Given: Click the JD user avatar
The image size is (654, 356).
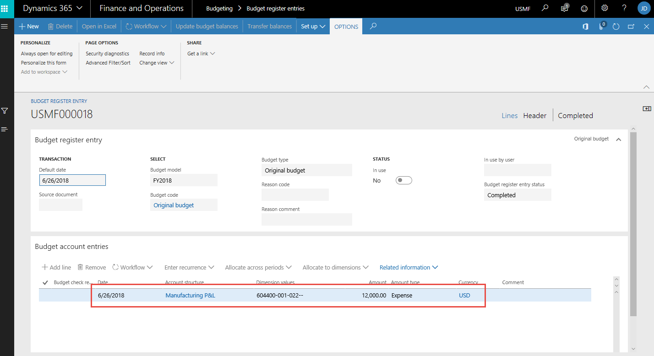Looking at the screenshot, I should pyautogui.click(x=643, y=8).
